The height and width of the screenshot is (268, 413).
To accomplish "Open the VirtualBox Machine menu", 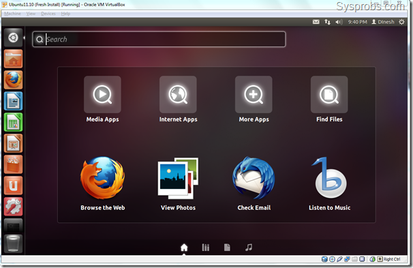I will [x=12, y=14].
